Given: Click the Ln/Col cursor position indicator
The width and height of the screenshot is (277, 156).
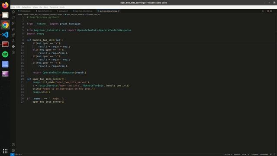Looking at the screenshot, I should [x=228, y=154].
